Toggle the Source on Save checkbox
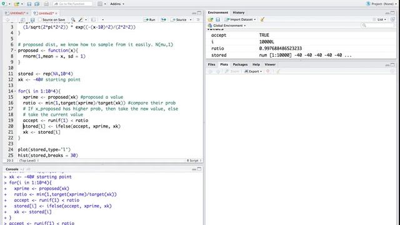The height and width of the screenshot is (225, 400). point(40,19)
